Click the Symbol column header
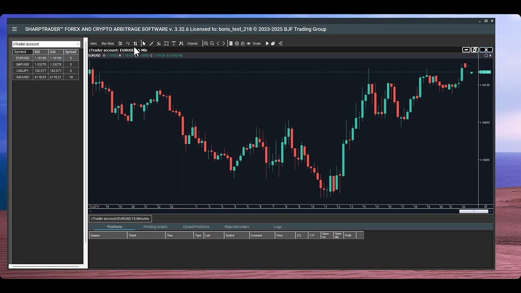The width and height of the screenshot is (521, 293). click(x=23, y=52)
